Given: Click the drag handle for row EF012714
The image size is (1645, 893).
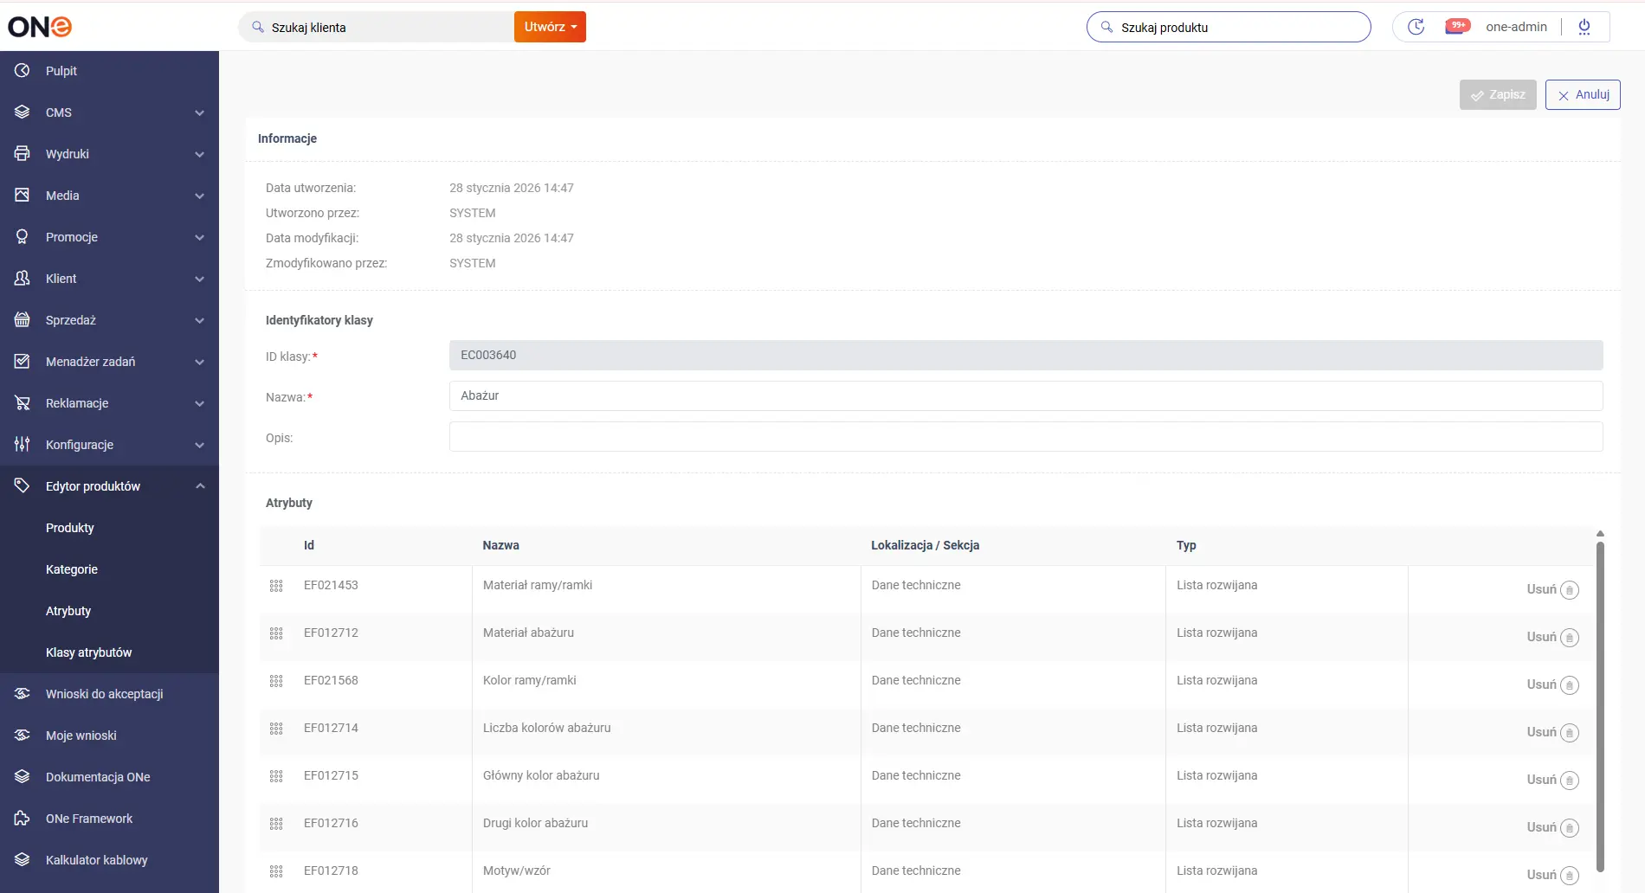Looking at the screenshot, I should (x=276, y=729).
